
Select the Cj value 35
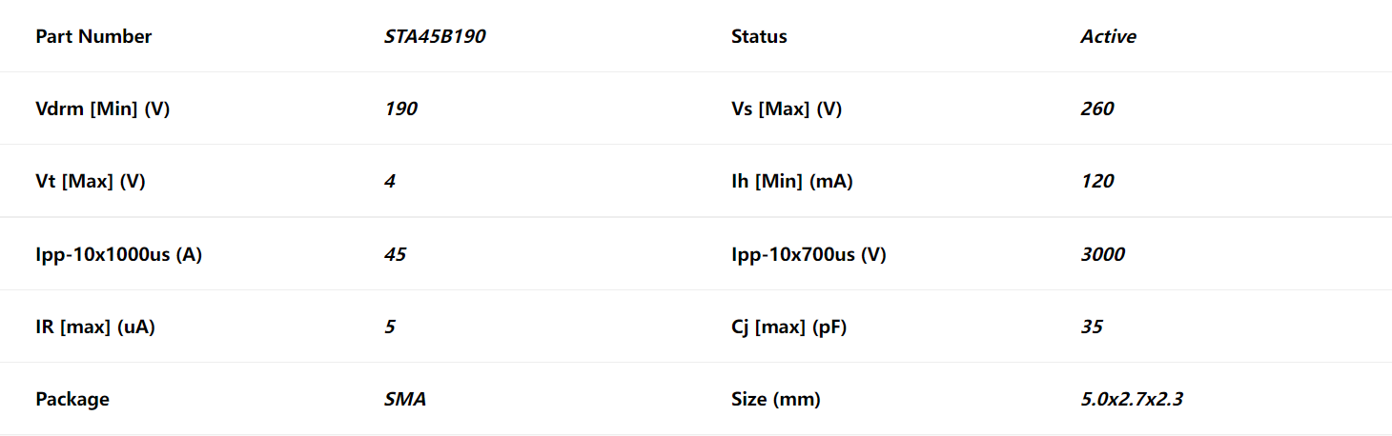1092,327
